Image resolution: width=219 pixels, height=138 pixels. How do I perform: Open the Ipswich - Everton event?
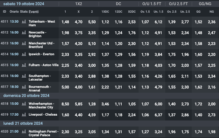pos(41,54)
